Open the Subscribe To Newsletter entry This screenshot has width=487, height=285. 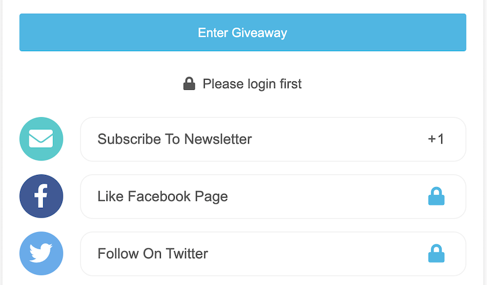pos(273,139)
